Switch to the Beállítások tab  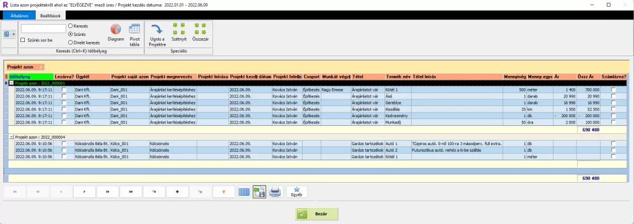pos(50,15)
